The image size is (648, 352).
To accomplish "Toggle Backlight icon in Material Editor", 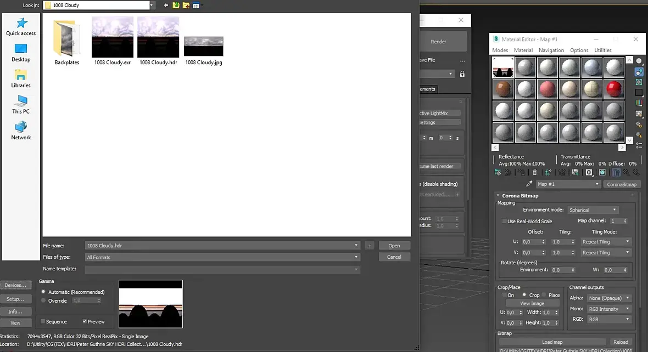I will click(639, 71).
